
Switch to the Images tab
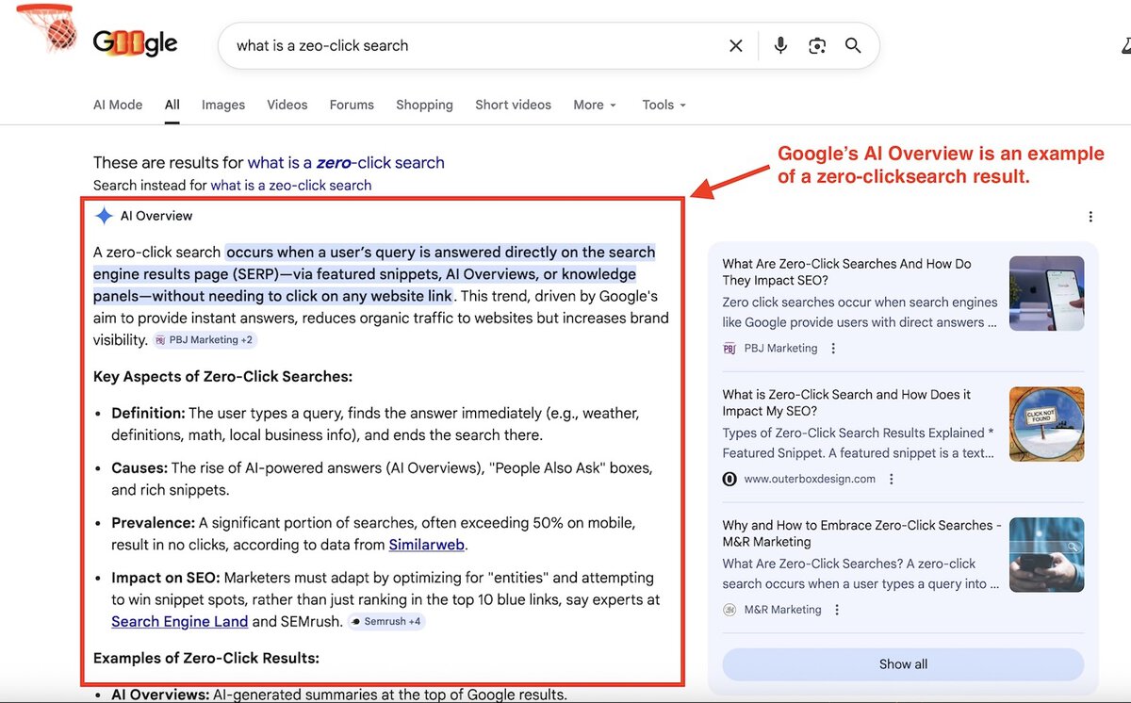pyautogui.click(x=223, y=105)
